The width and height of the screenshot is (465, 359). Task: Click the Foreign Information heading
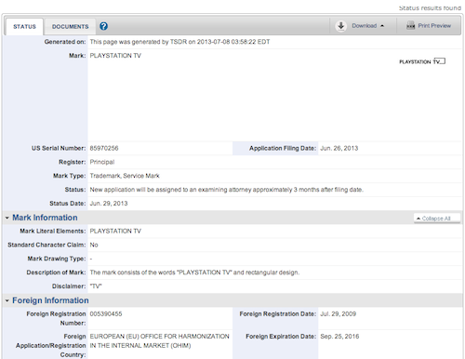50,300
